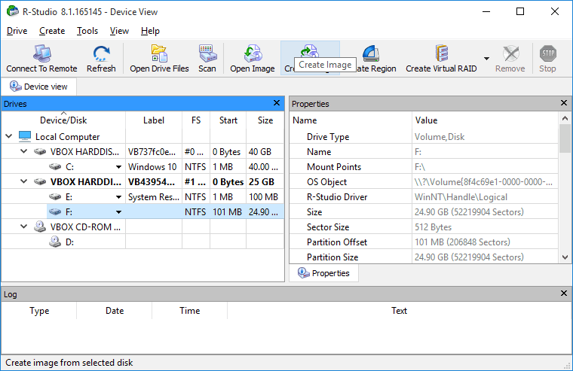Screen dimensions: 573x371
Task: Click the Connect To Remote toolbar icon
Action: tap(41, 53)
